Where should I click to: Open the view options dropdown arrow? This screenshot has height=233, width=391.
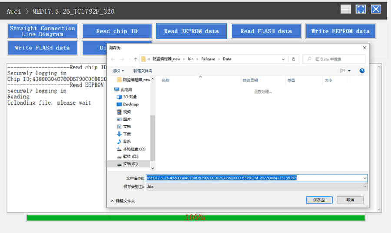coord(349,71)
